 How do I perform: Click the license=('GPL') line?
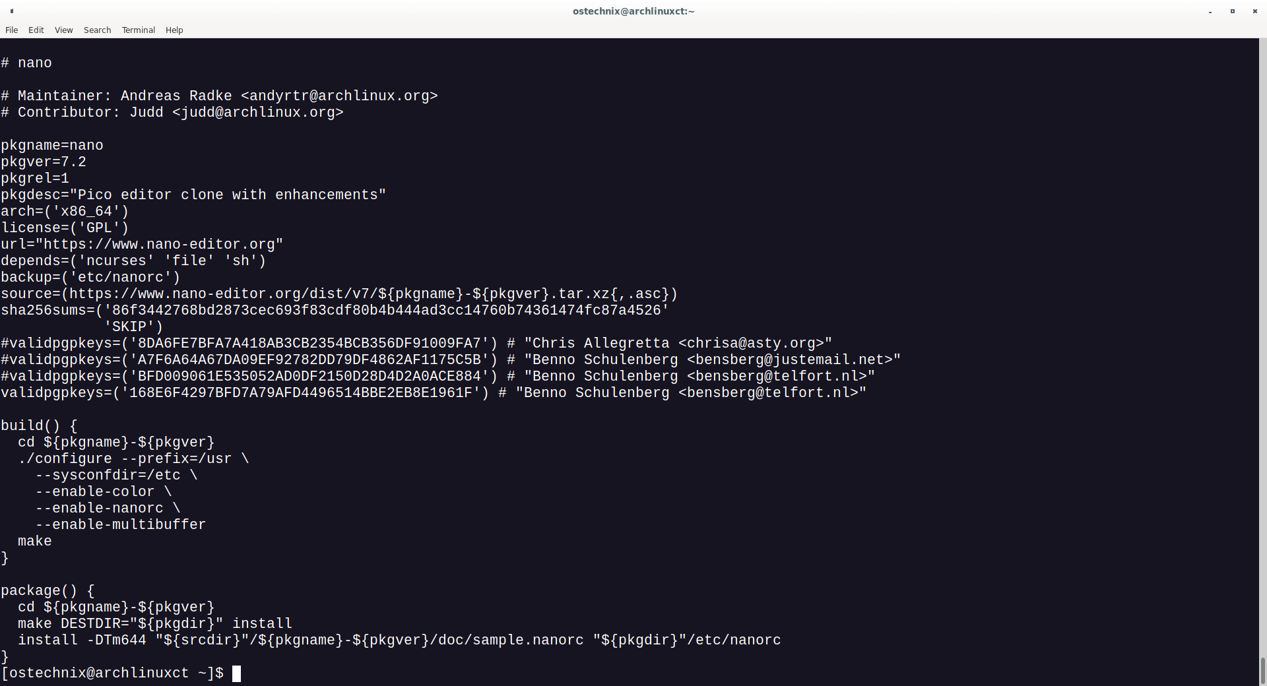65,228
